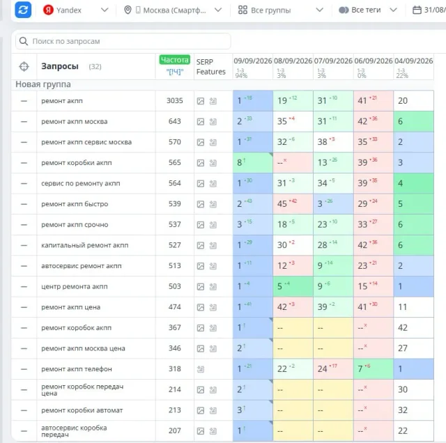Open the Москва region dropdown

point(173,10)
